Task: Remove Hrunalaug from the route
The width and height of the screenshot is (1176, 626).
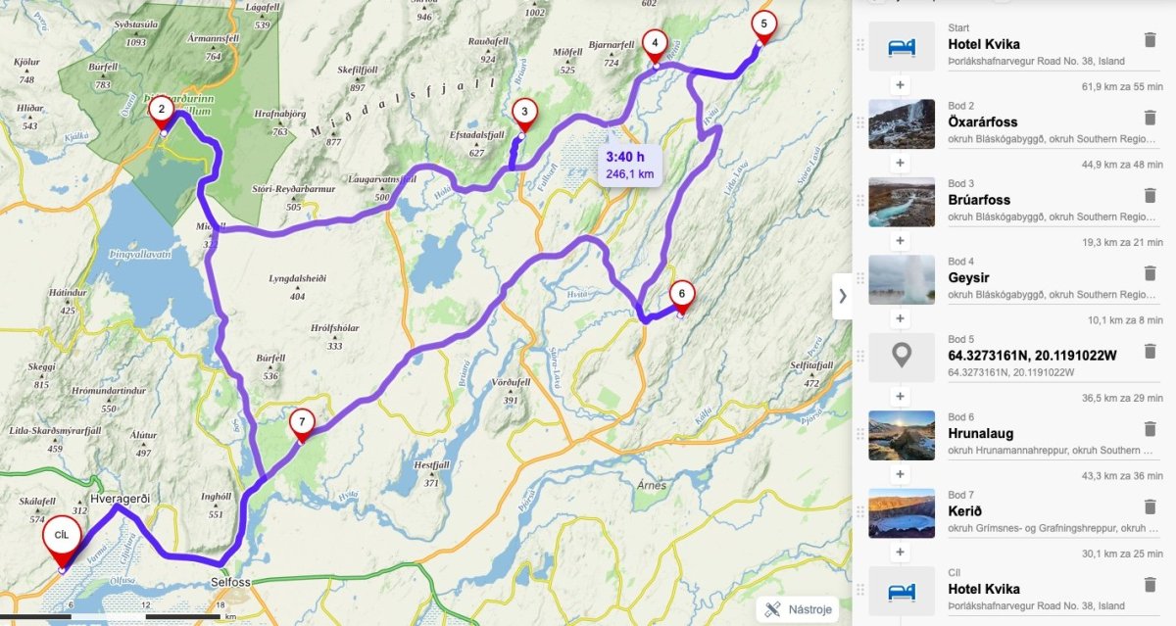Action: pos(1151,429)
